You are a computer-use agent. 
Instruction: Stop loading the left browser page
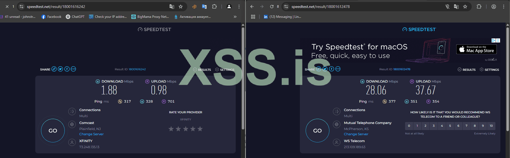7,7
